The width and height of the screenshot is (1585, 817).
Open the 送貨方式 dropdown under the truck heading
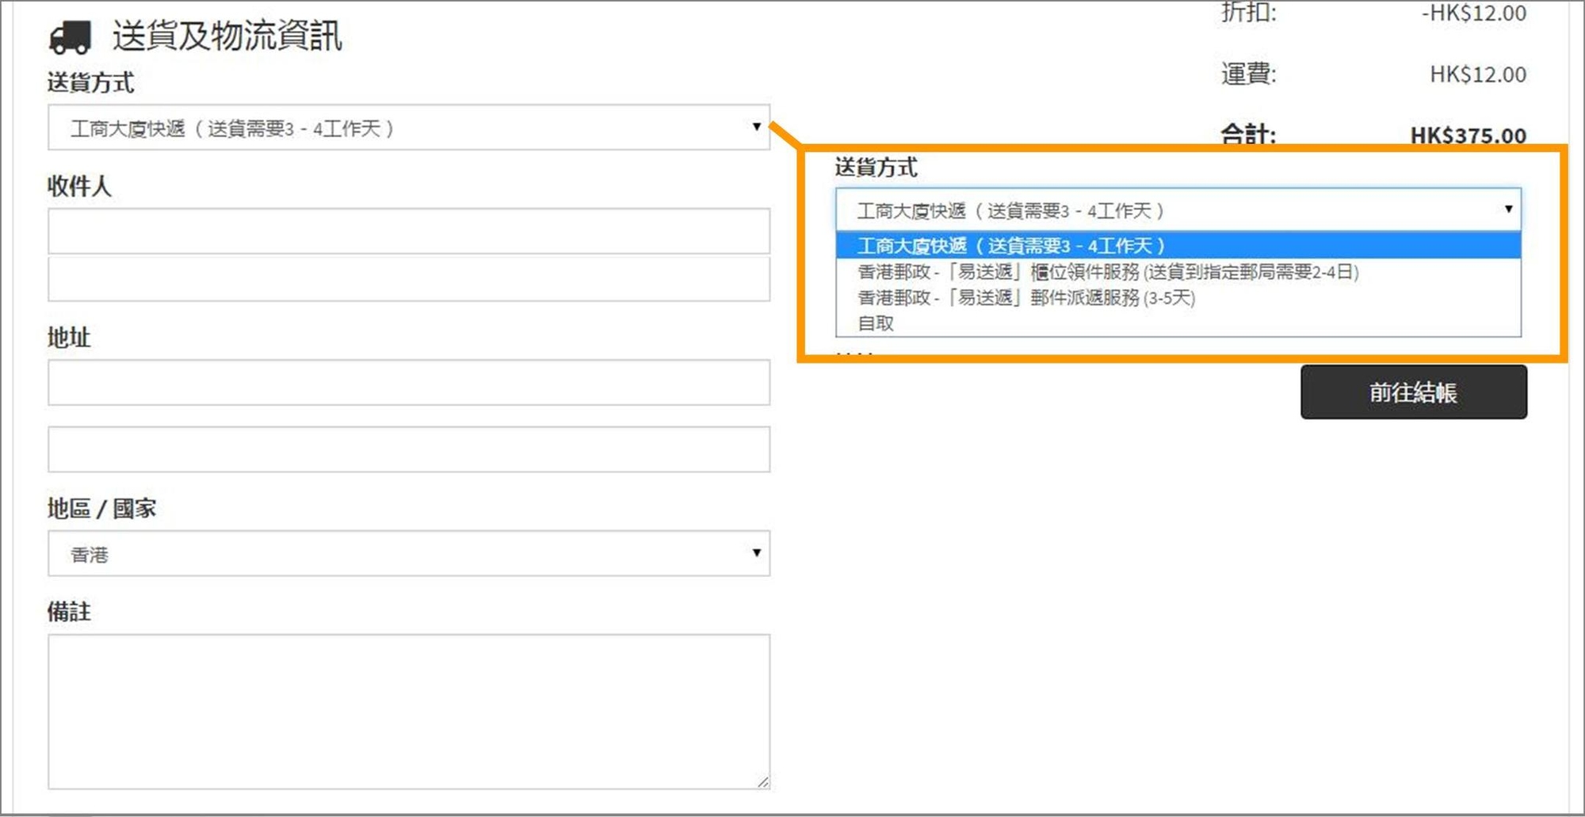tap(408, 128)
